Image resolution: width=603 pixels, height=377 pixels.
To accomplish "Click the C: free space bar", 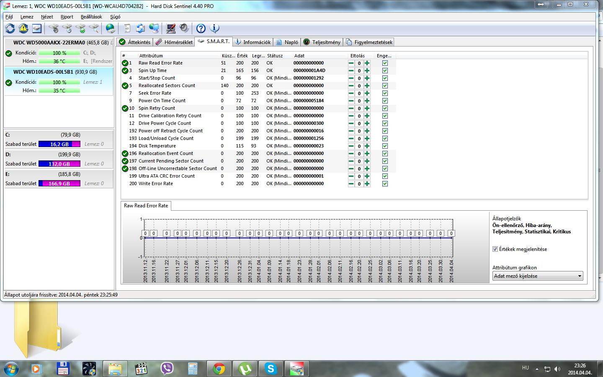I will (x=59, y=144).
